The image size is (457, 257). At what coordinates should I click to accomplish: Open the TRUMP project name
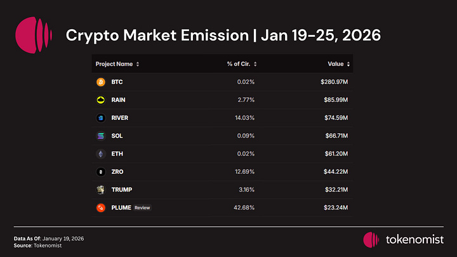(x=121, y=189)
